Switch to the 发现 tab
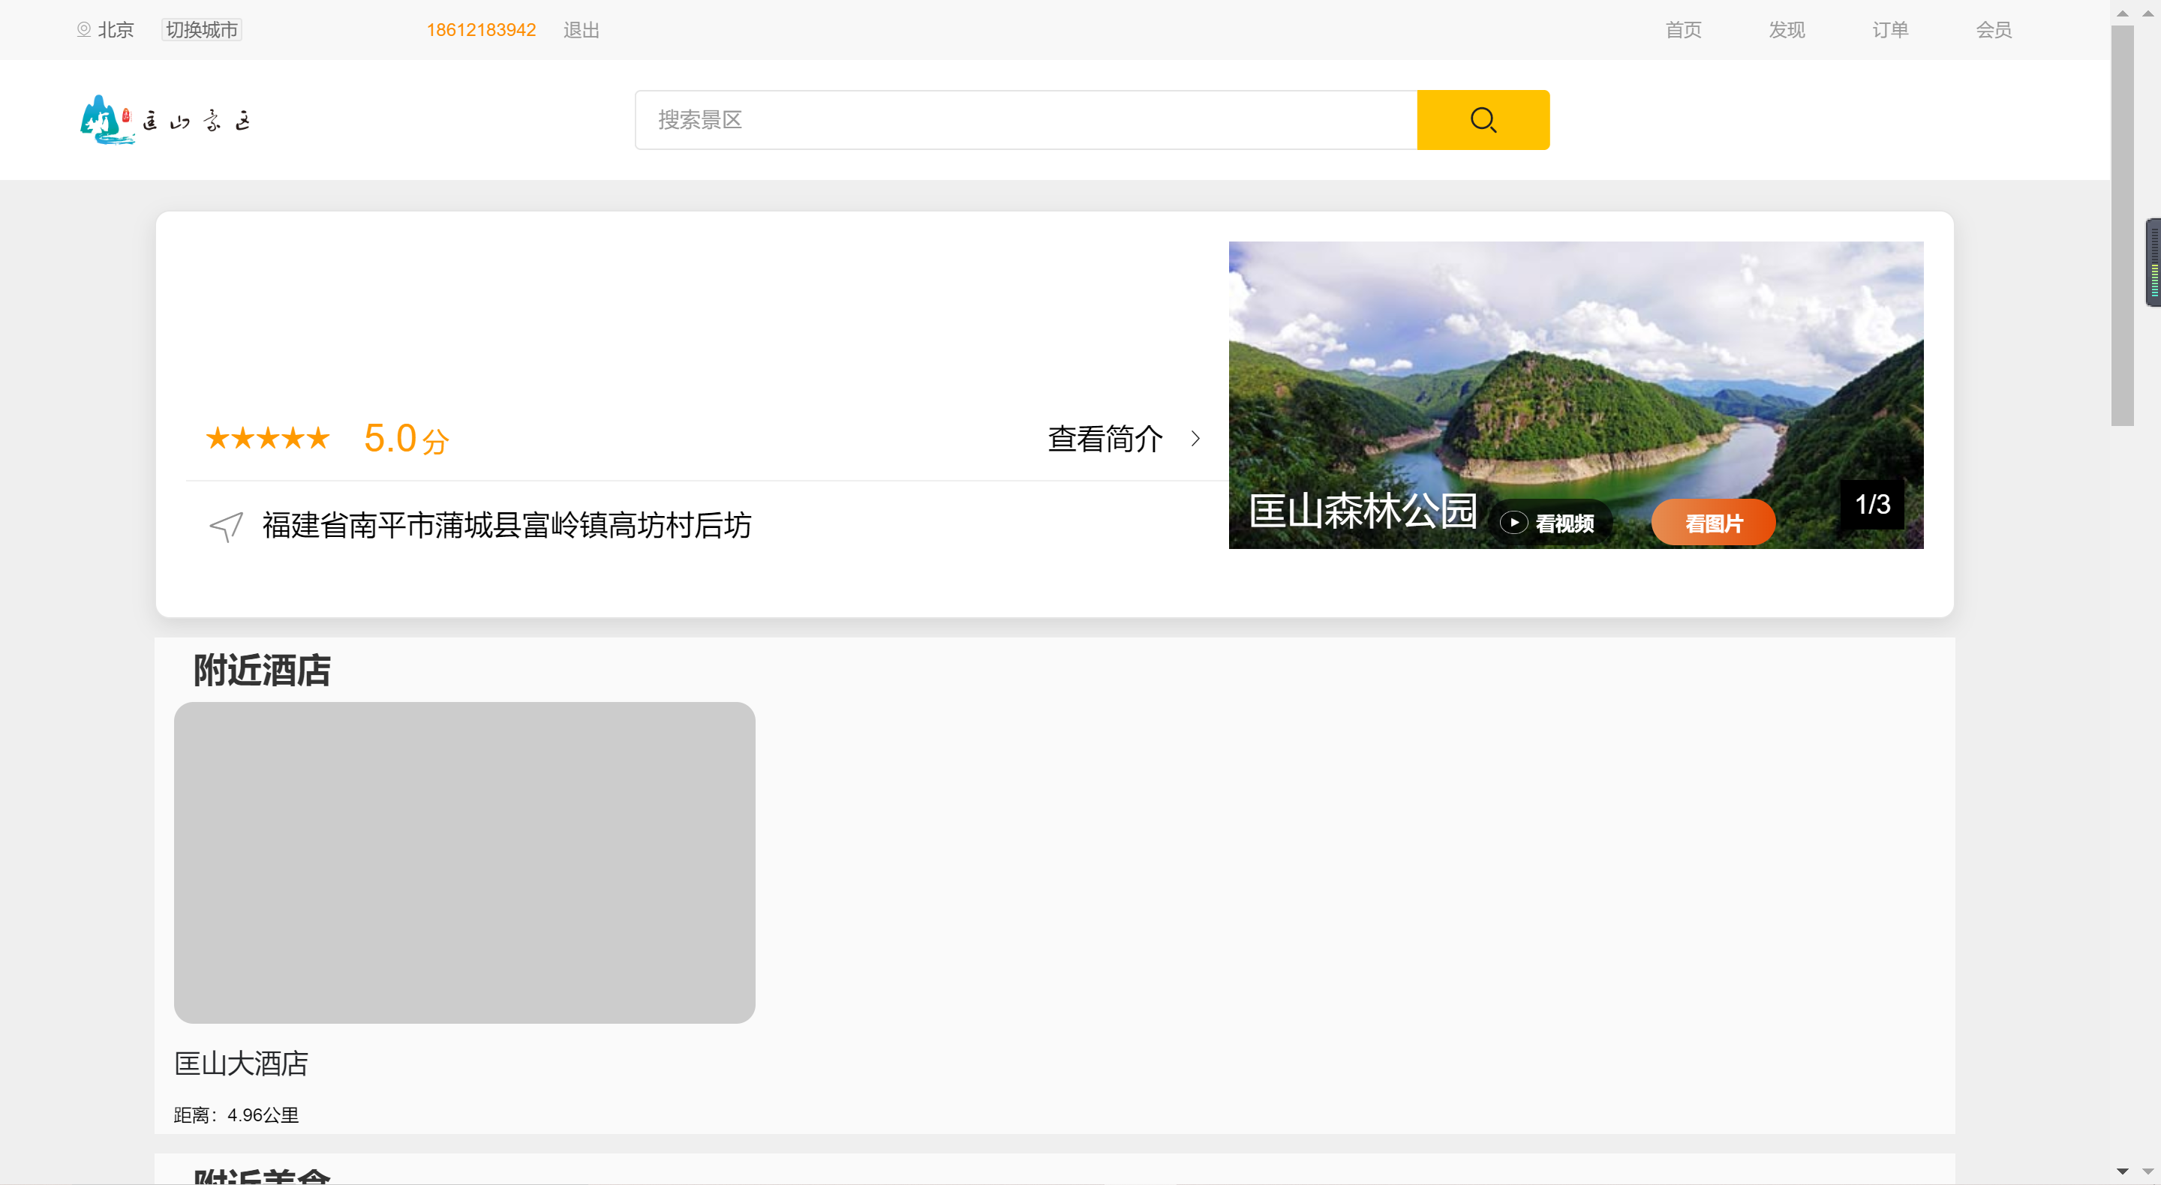 tap(1786, 29)
